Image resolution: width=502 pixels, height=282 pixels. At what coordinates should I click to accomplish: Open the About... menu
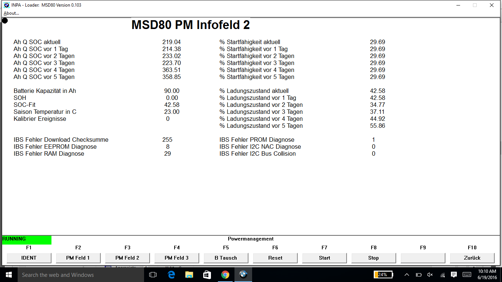(11, 13)
